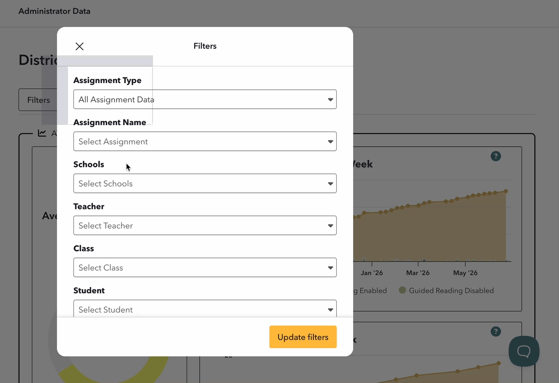The height and width of the screenshot is (383, 559).
Task: Click the Filters button behind the dialog
Action: [x=38, y=100]
